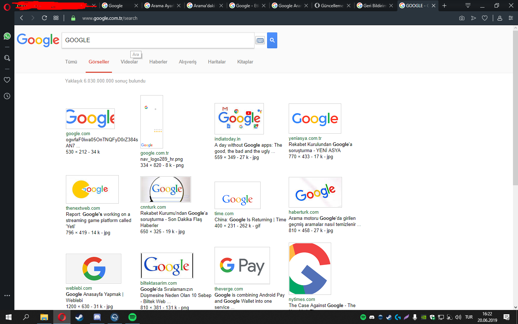Open the Opera menu logo
Screen dimensions: 518x324
click(x=7, y=7)
